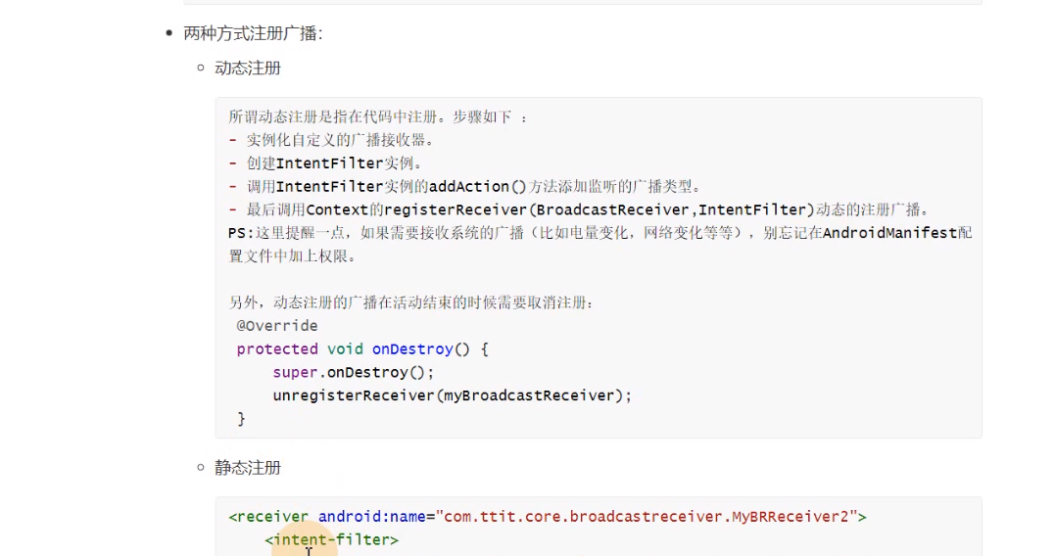This screenshot has width=1055, height=556.
Task: Click 'unregisterReceiver(myBroadcastReceiver);' code line
Action: [453, 395]
